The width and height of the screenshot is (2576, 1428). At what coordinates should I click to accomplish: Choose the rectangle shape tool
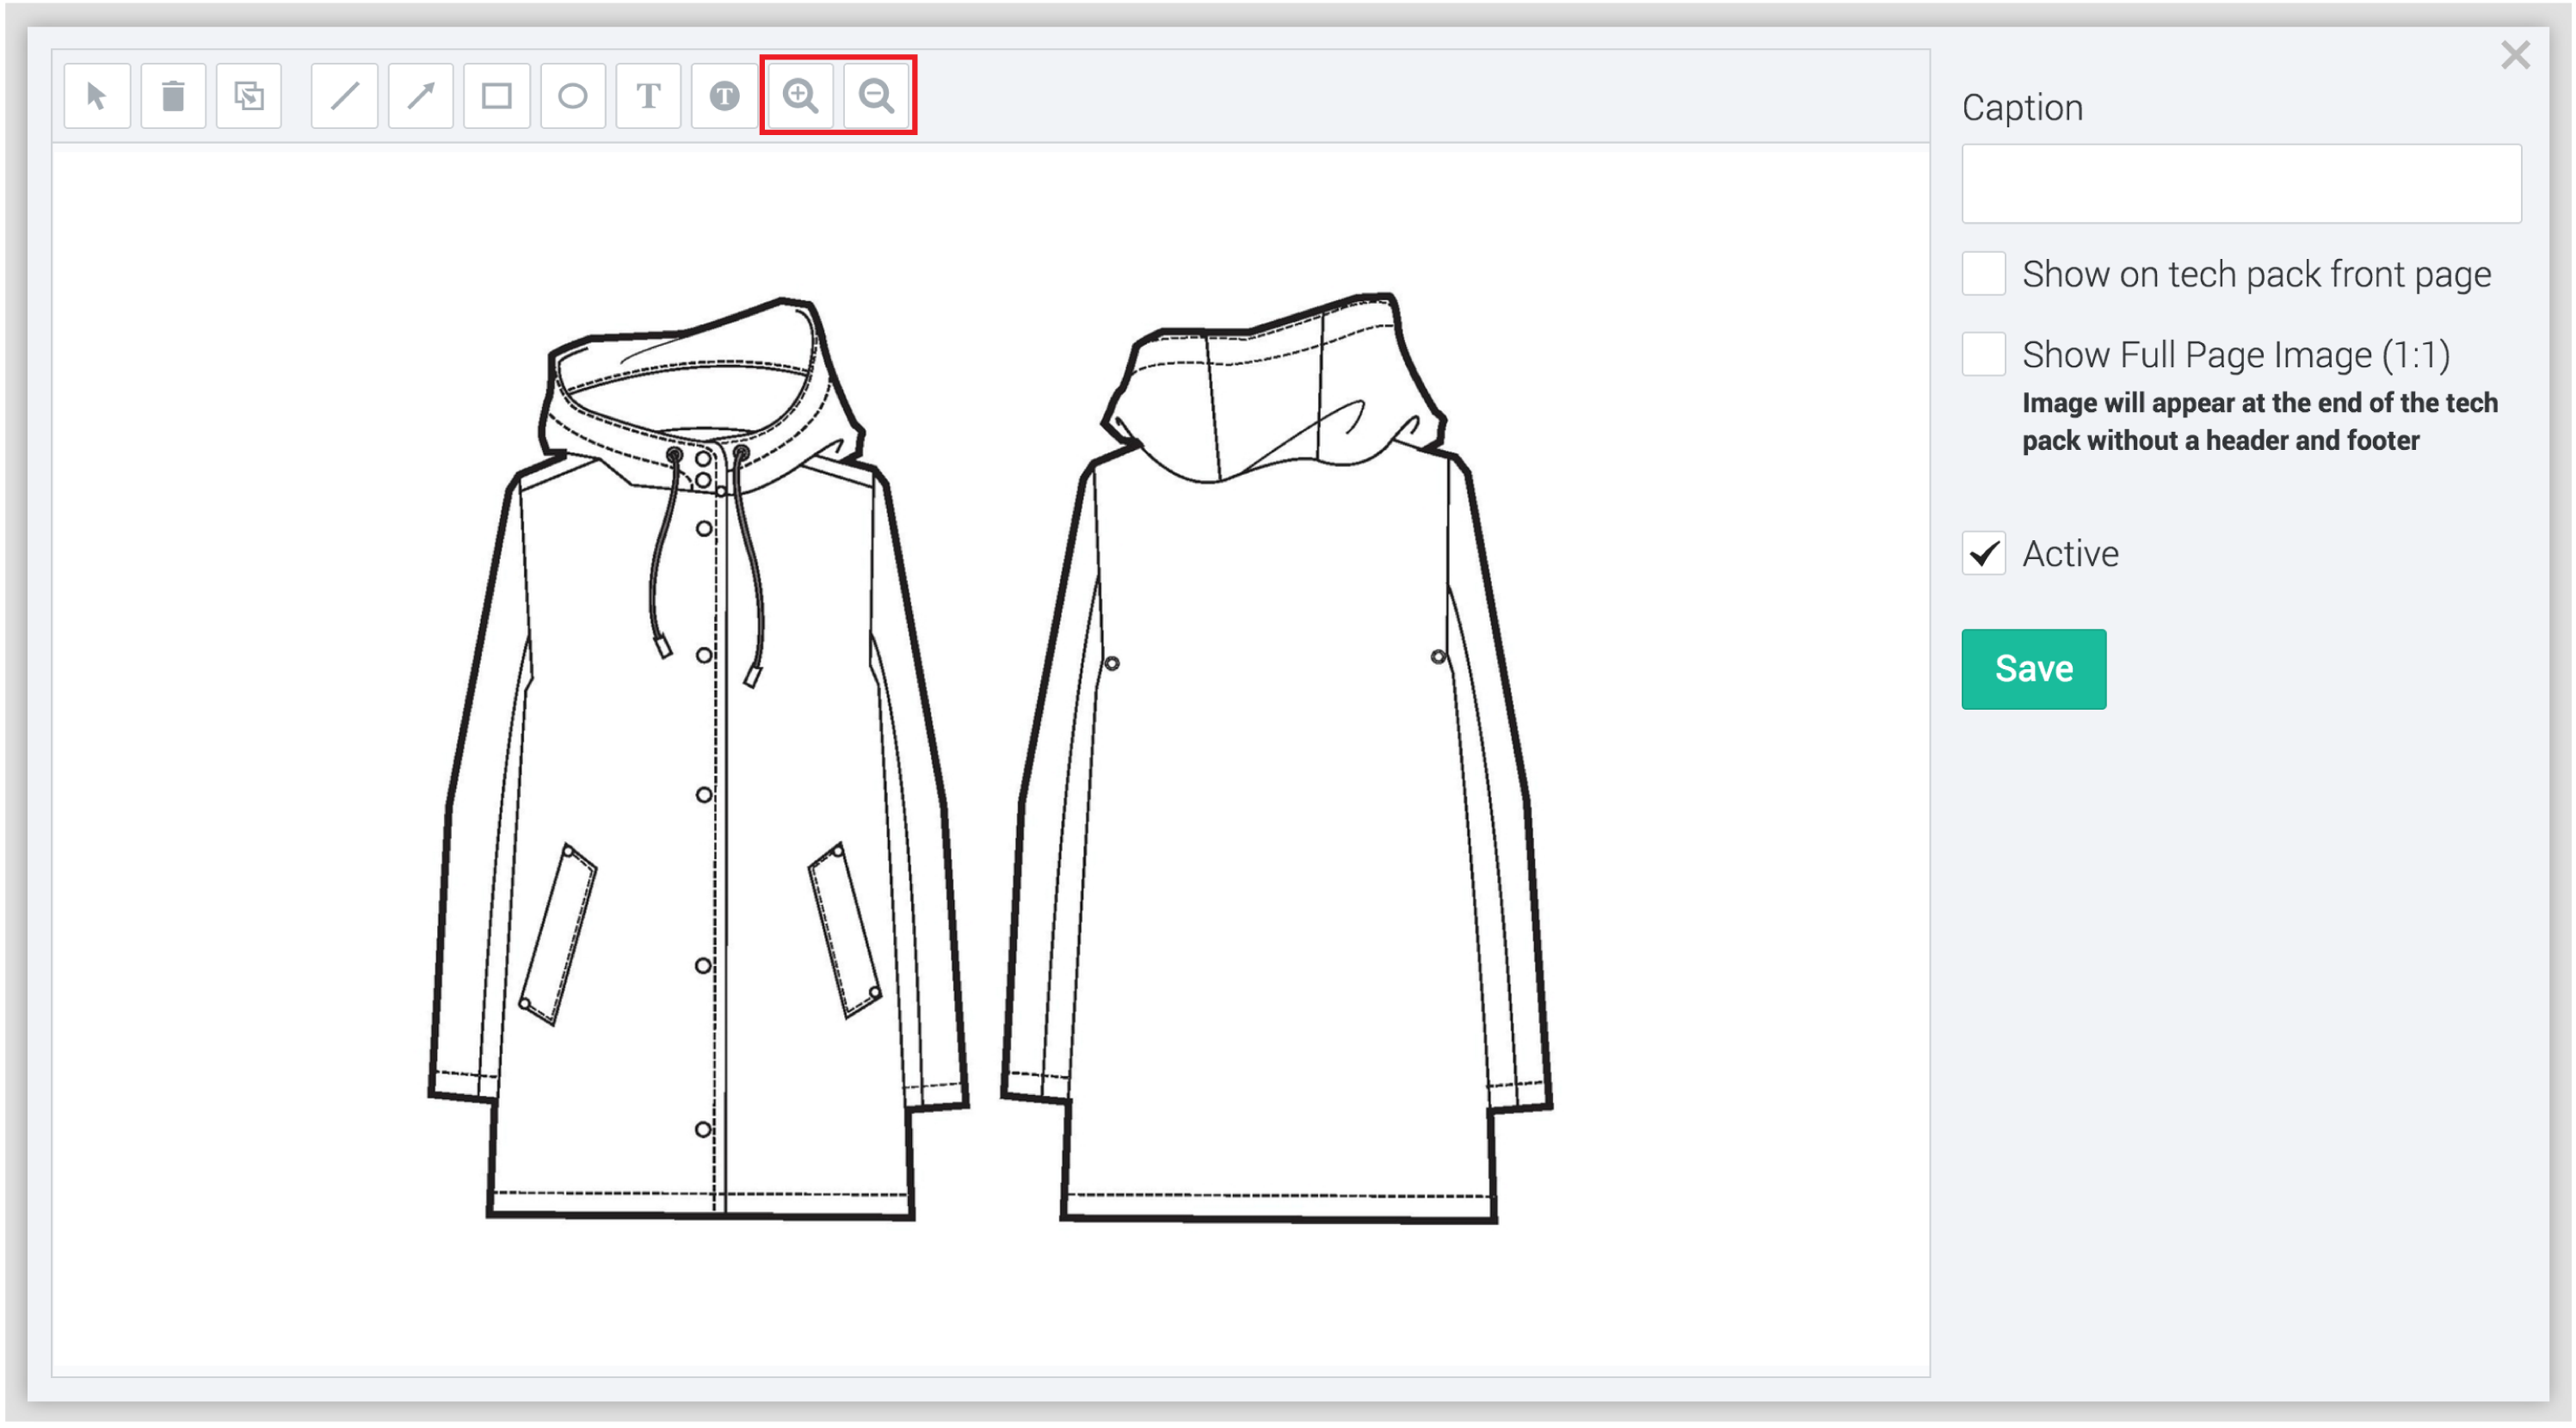(497, 96)
